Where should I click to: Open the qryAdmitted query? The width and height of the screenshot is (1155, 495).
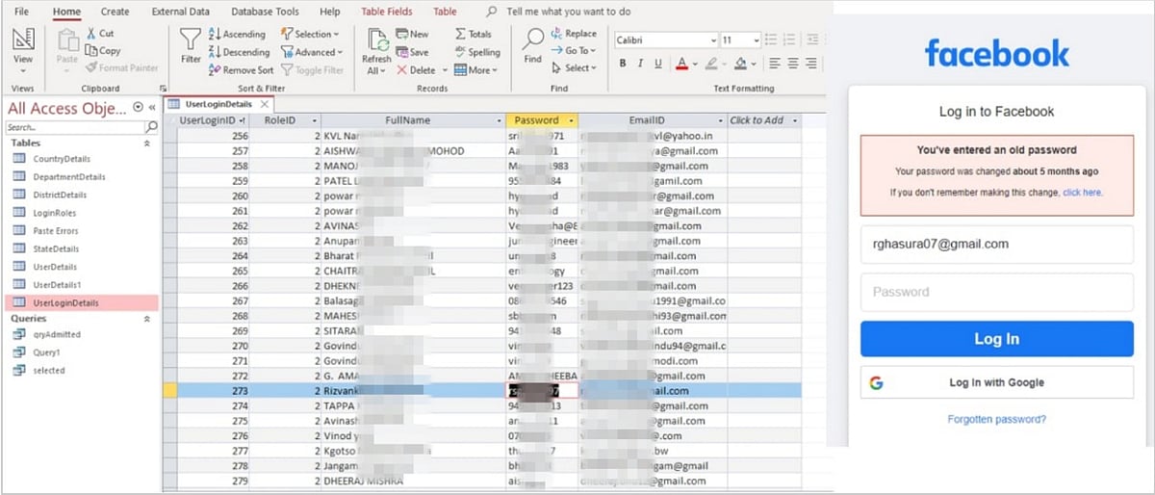coord(57,334)
